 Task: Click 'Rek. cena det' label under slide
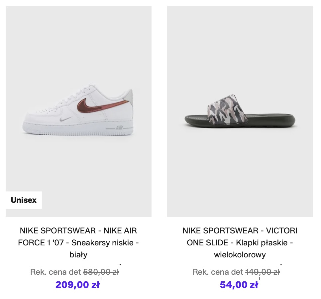[218, 272]
